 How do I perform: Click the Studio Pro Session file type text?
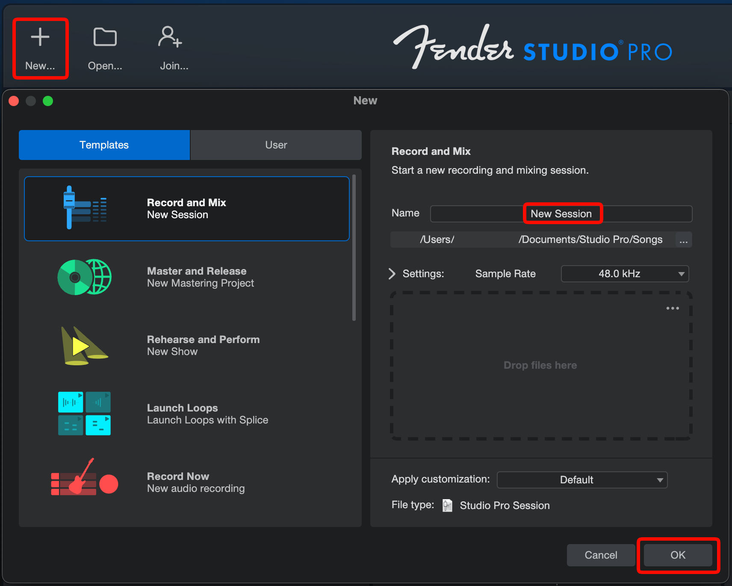point(505,506)
